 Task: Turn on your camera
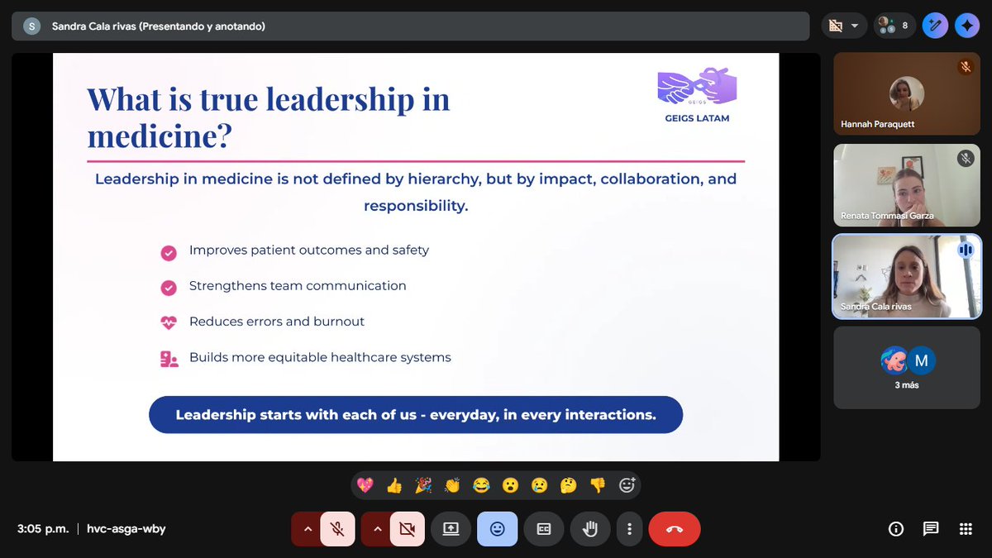coord(408,529)
